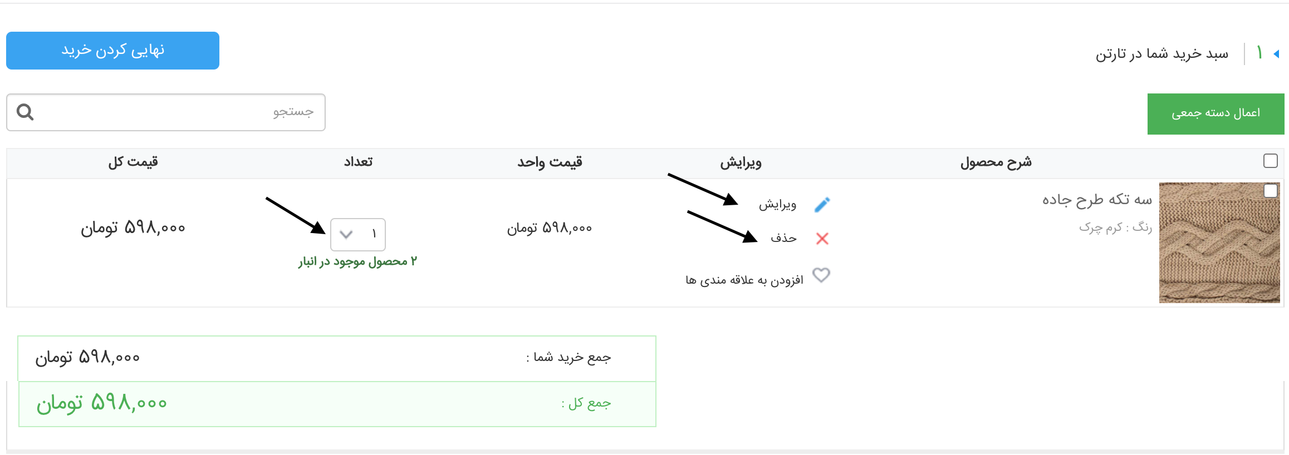This screenshot has width=1289, height=455.
Task: Click the حذف delete link
Action: click(x=783, y=239)
